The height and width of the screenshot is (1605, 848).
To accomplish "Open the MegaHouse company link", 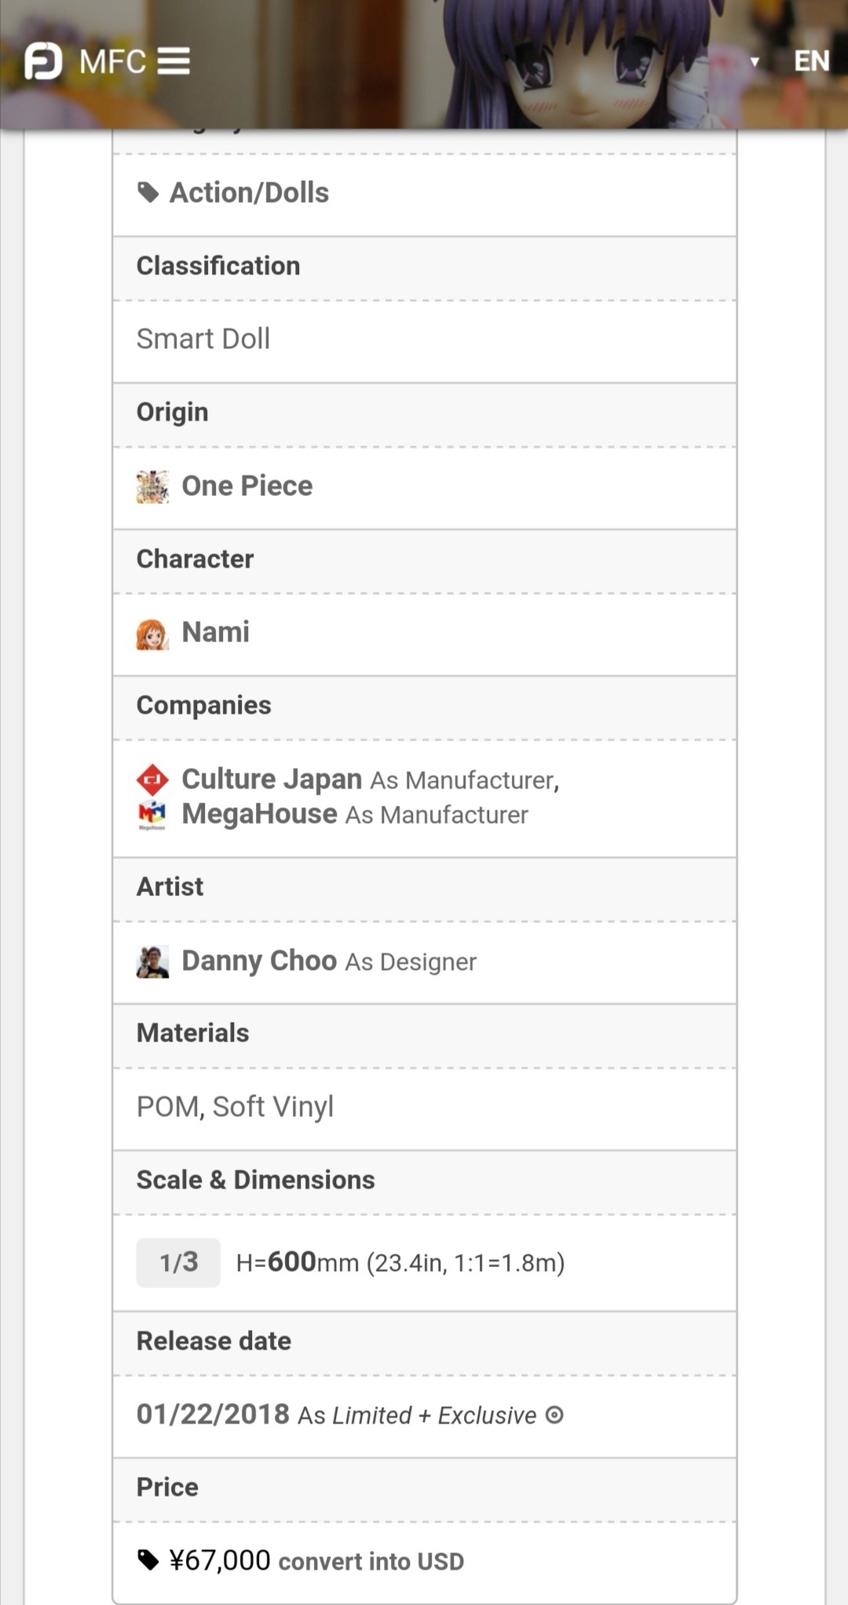I will 260,814.
